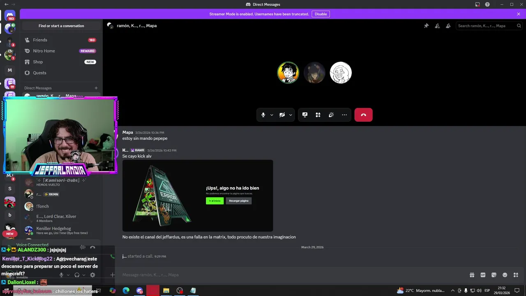The width and height of the screenshot is (526, 296).
Task: Open the taskbar volume control
Action: 479,290
